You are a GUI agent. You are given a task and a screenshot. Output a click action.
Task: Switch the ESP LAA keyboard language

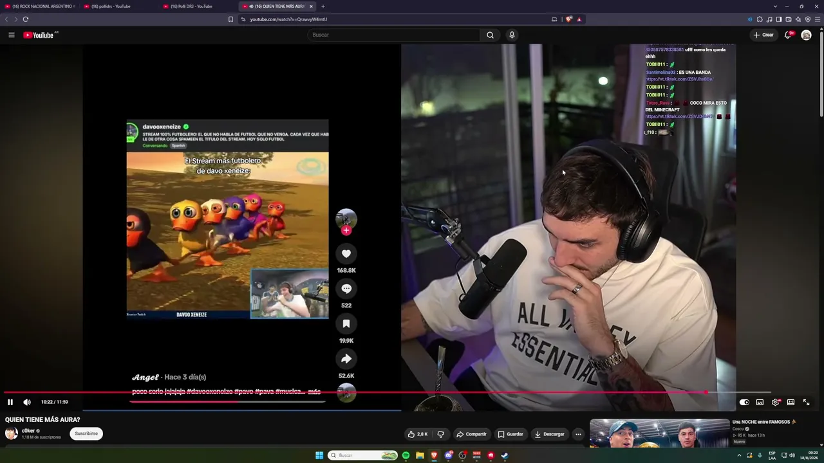(772, 455)
